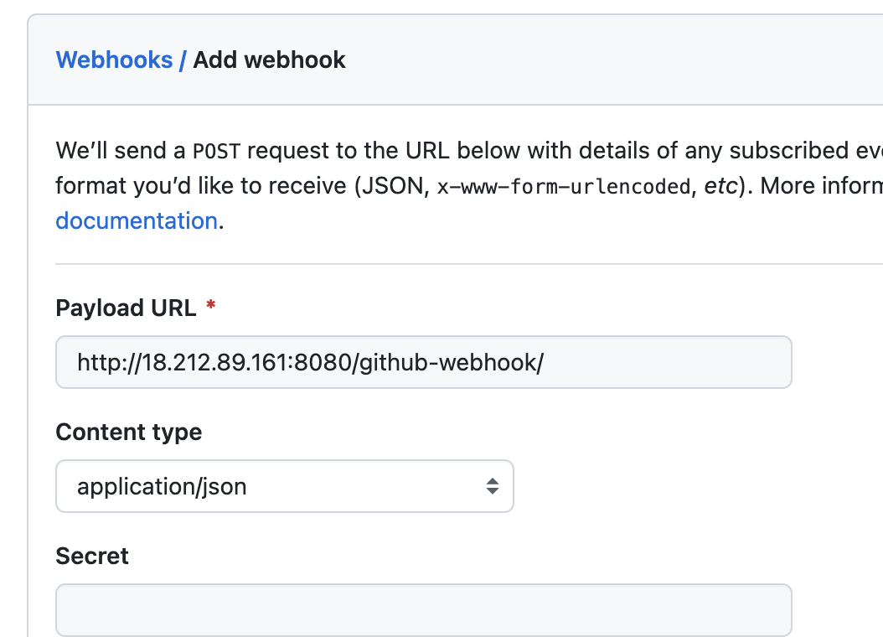This screenshot has height=637, width=883.
Task: Click the Content type label
Action: point(128,432)
